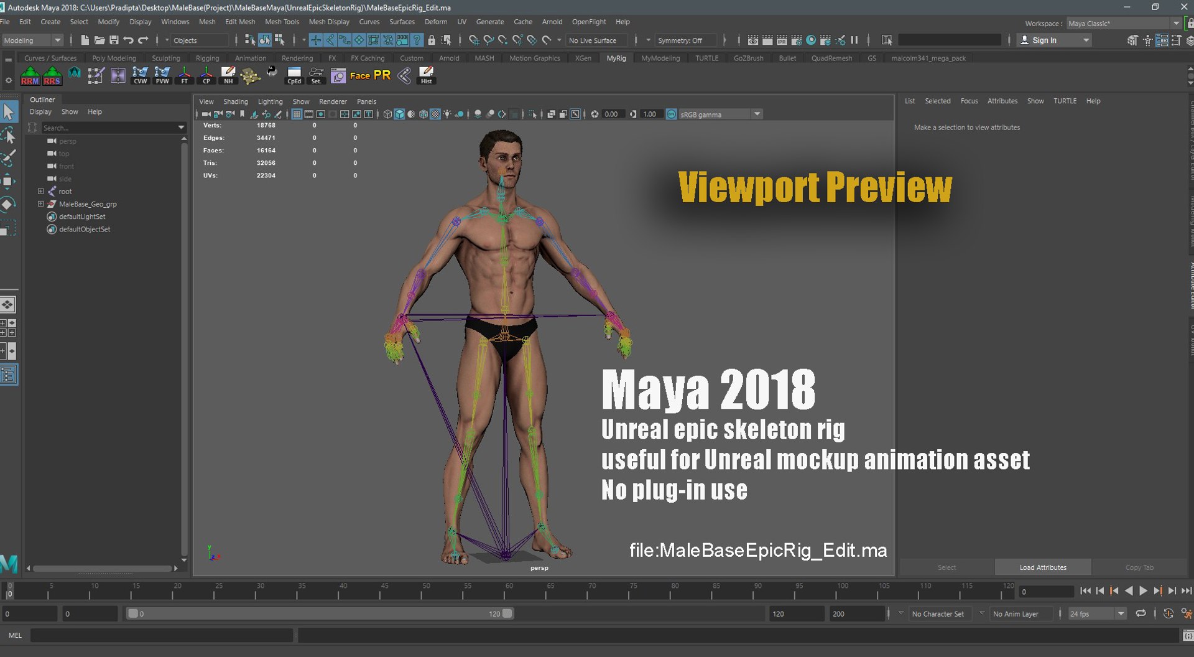Click the NH shelf icon
Screen dimensions: 1194x657
click(x=228, y=76)
